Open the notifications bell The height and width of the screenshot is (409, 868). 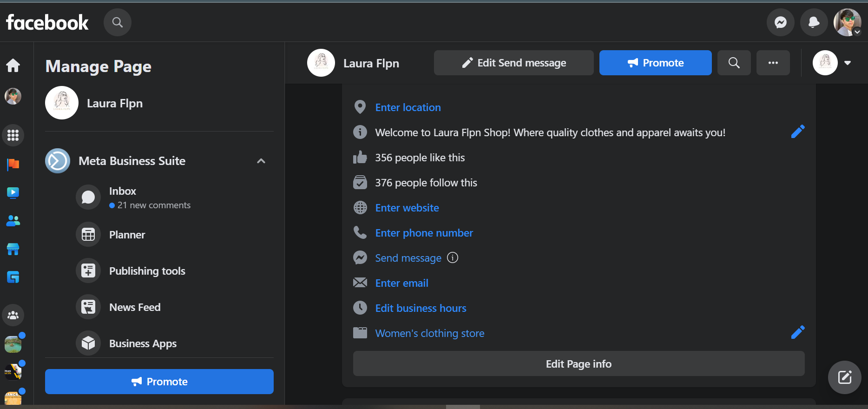pos(814,22)
